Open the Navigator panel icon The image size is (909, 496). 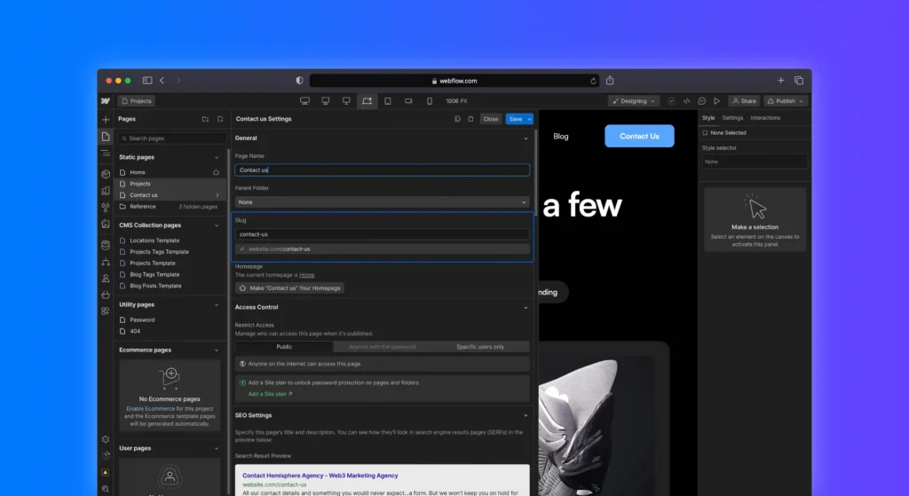[106, 154]
